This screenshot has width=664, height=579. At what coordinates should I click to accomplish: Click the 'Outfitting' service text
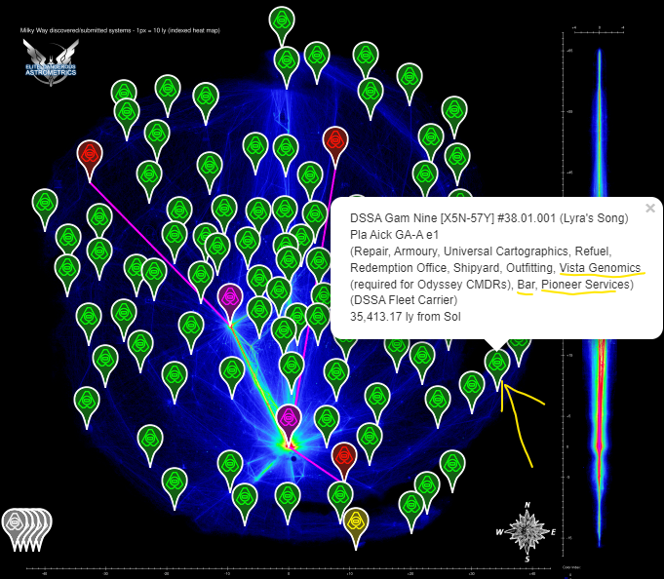click(x=529, y=268)
